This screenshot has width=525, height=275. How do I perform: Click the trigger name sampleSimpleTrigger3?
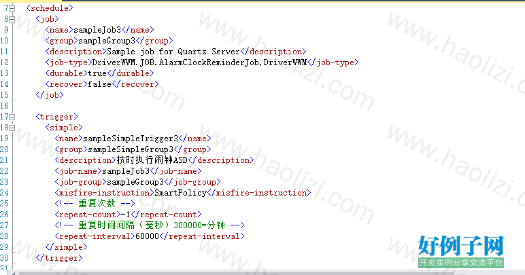(131, 139)
